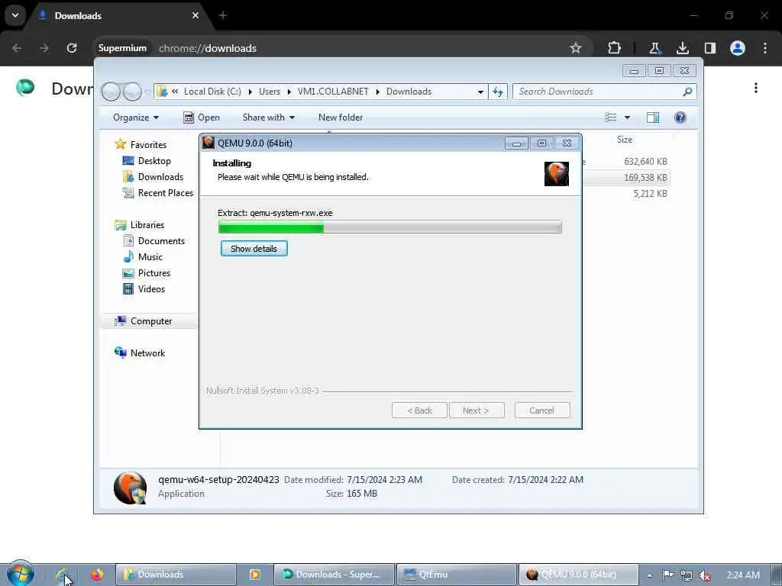Viewport: 782px width, 586px height.
Task: Open Recent Places in navigation pane
Action: click(x=165, y=192)
